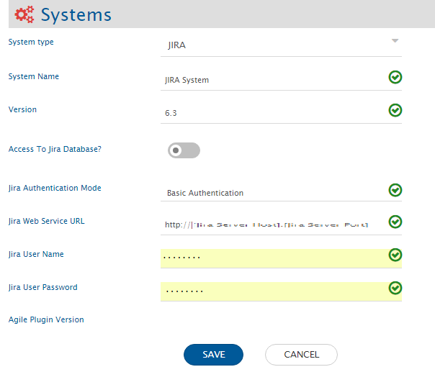The height and width of the screenshot is (372, 435).
Task: Enable the Access To Jira Database toggle
Action: click(x=183, y=150)
